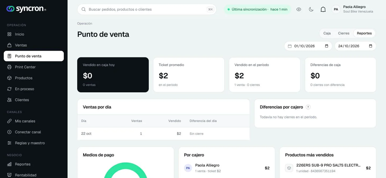Screen dimensions: 386x178
Task: Click the help question mark near Diferencias por cajero
Action: click(308, 107)
